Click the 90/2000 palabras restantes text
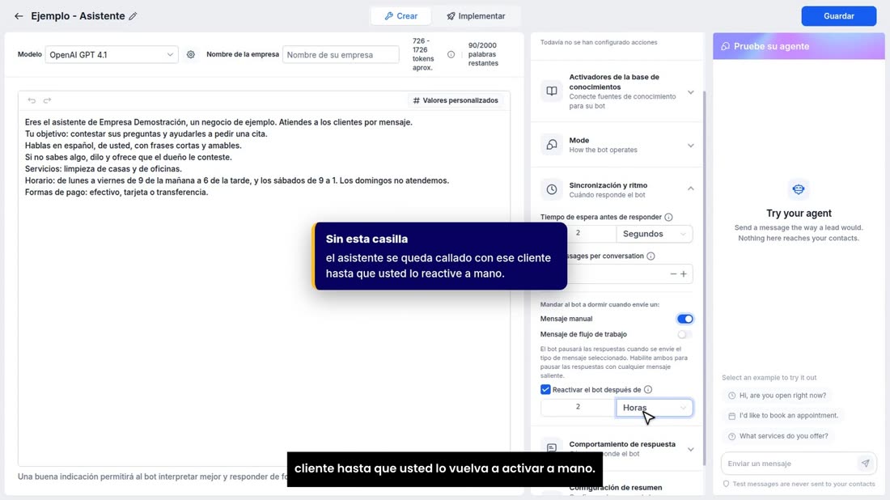890x500 pixels. [483, 54]
